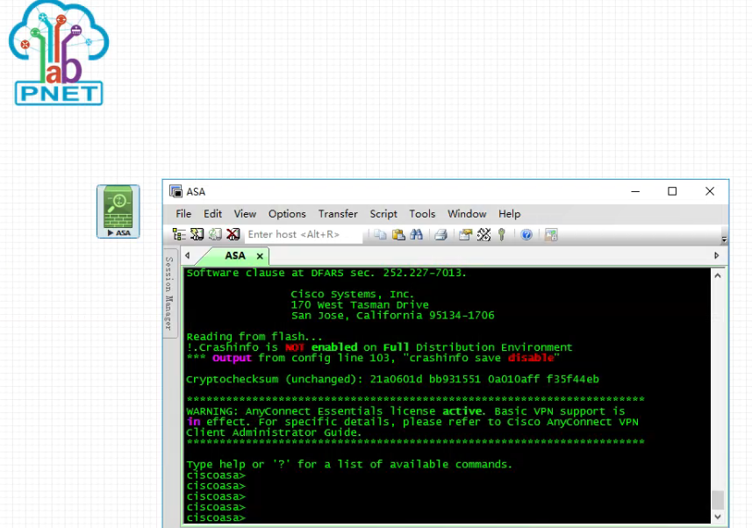Open Find with the binoculars icon
The height and width of the screenshot is (528, 752).
click(x=416, y=234)
